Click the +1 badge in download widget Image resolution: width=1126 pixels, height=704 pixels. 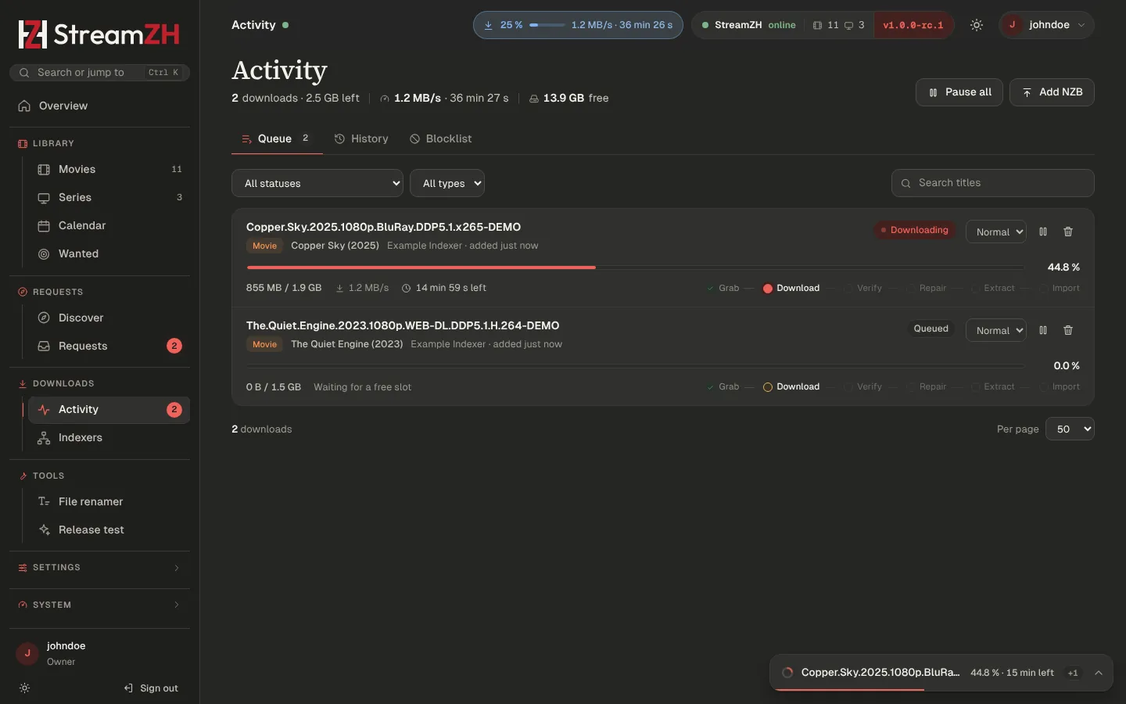coord(1073,673)
